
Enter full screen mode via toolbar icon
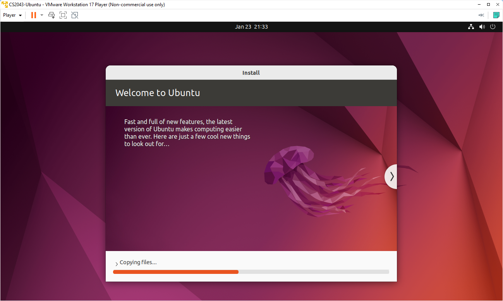pos(63,15)
